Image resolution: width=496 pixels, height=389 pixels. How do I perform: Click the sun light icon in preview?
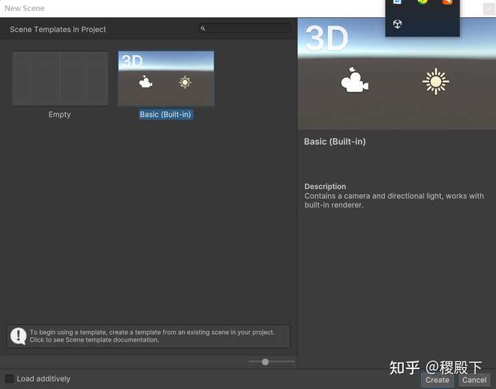(x=435, y=81)
